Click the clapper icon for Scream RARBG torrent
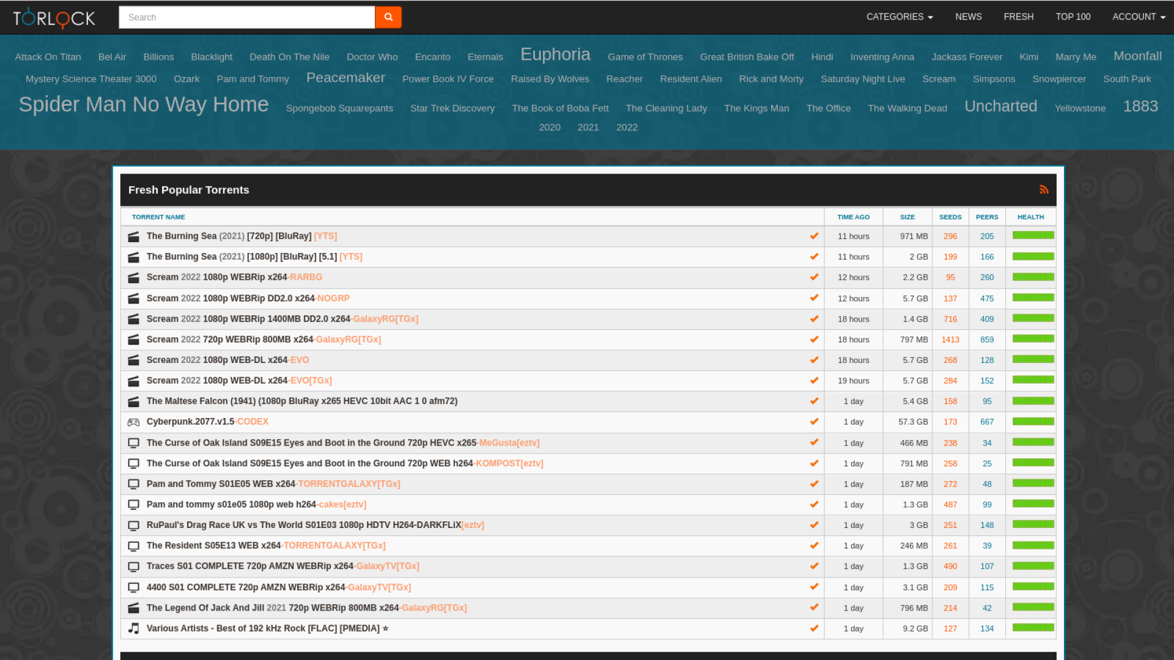1174x660 pixels. [x=133, y=277]
